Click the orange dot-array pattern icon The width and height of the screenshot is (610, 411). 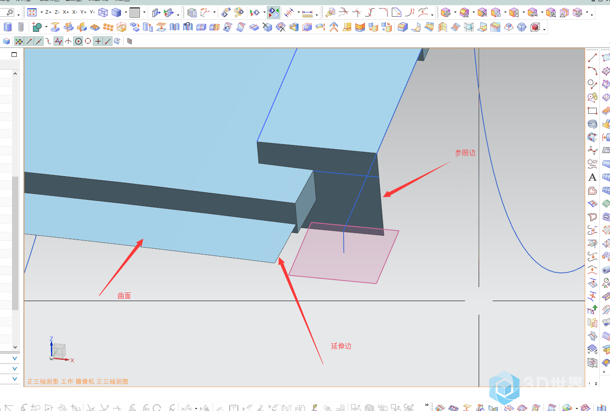click(108, 27)
